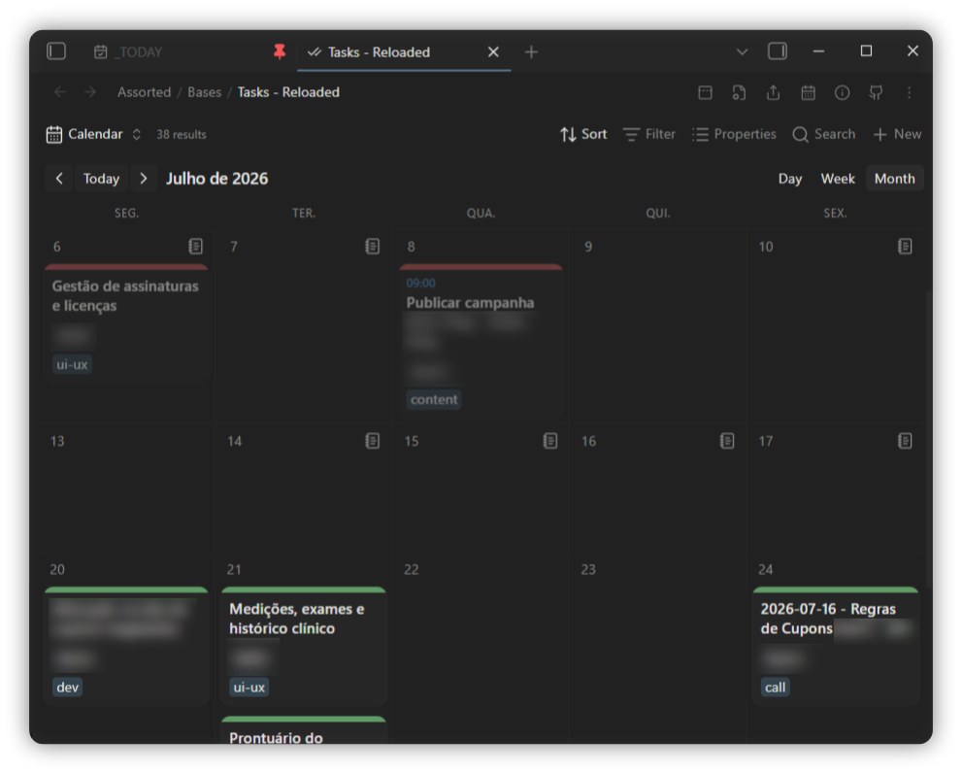Viewport: 962px width, 774px height.
Task: Open the daily note icon for day 16
Action: (727, 441)
